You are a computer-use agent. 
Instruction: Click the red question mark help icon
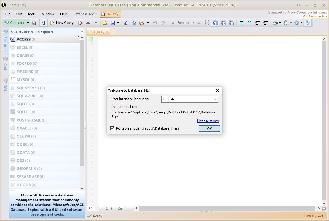coord(78,37)
